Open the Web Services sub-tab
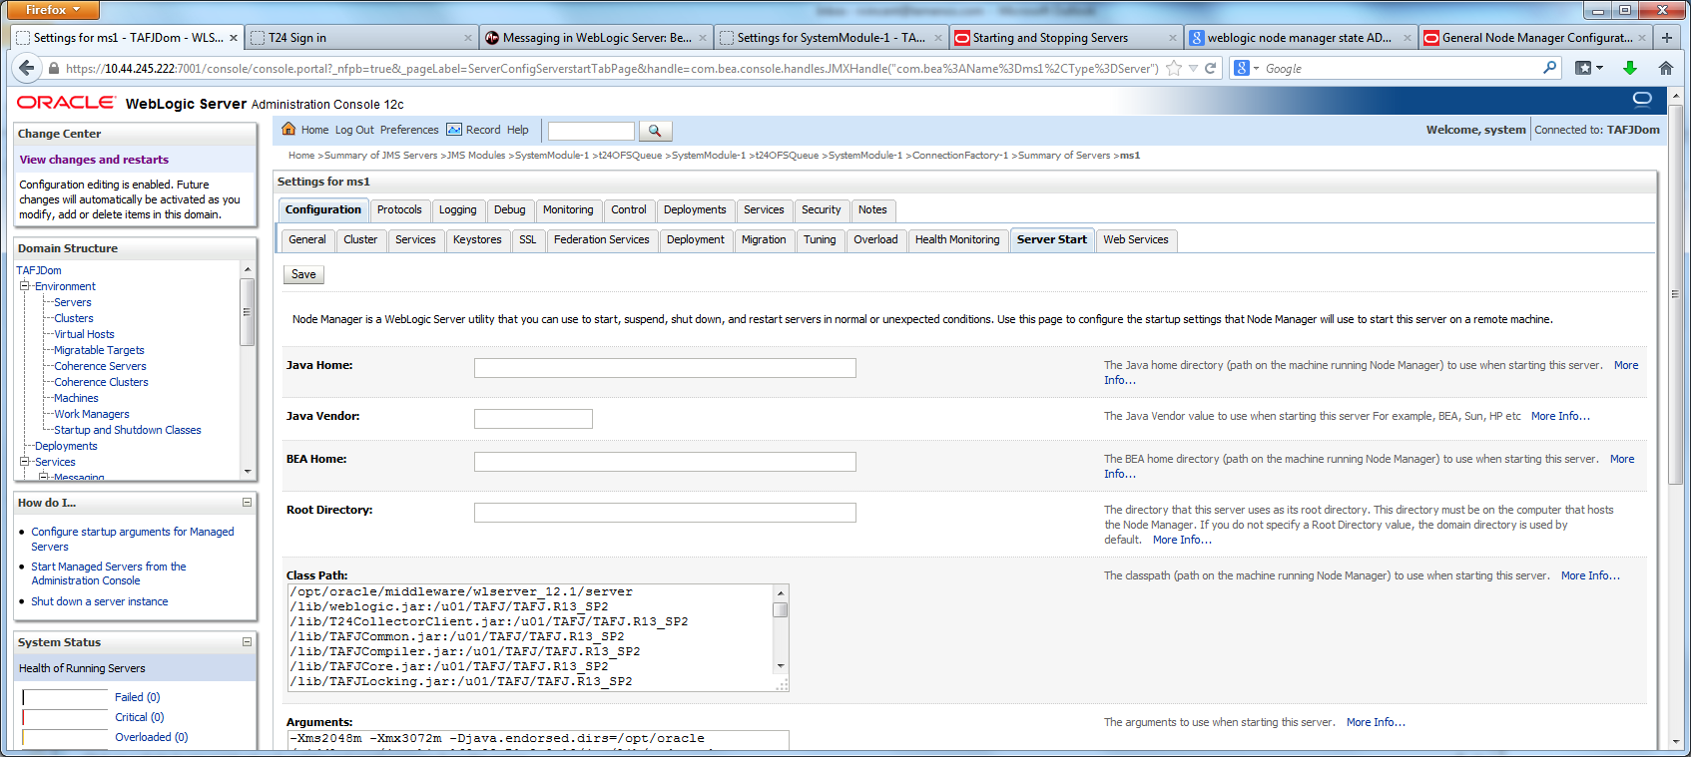 pyautogui.click(x=1136, y=239)
